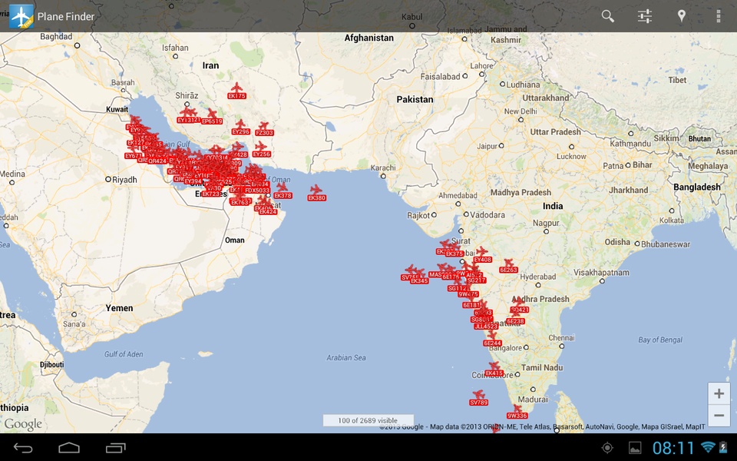
Task: Tap the Google logo on the map
Action: (23, 424)
